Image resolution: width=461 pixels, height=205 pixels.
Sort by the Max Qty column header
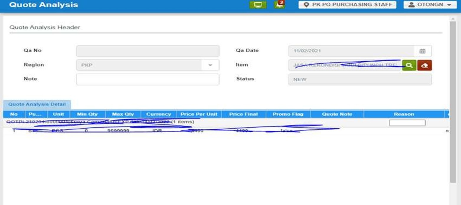(123, 114)
